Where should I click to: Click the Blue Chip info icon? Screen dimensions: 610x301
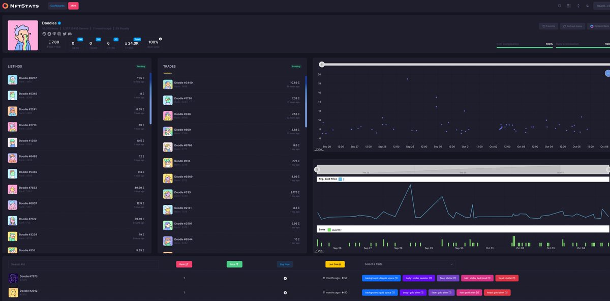click(x=161, y=39)
